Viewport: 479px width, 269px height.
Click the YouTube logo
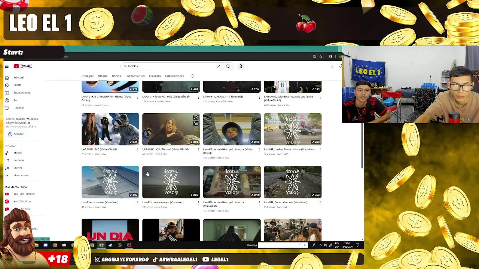(23, 66)
